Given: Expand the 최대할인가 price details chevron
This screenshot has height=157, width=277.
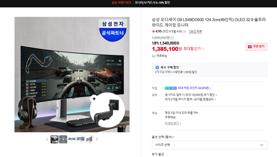Looking at the screenshot, I should point(203,49).
